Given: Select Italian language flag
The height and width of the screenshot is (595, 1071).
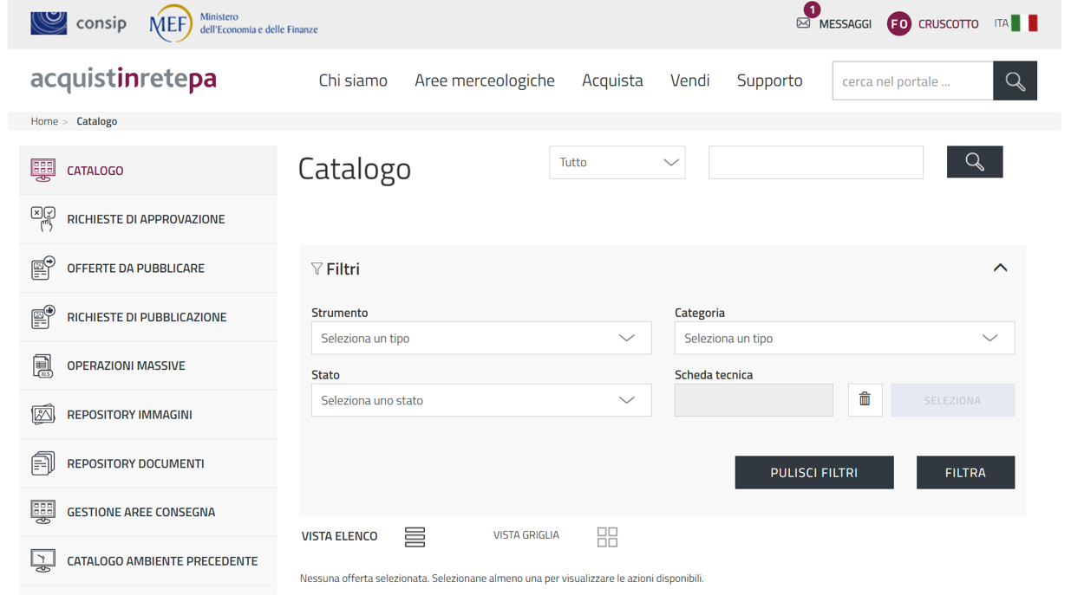Looking at the screenshot, I should tap(1024, 23).
